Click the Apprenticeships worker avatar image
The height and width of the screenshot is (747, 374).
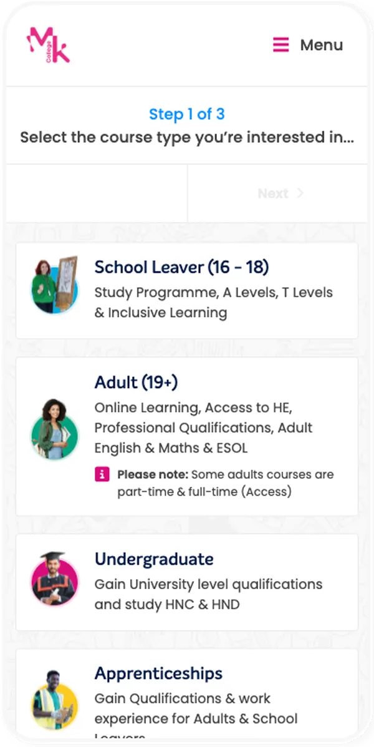(55, 702)
